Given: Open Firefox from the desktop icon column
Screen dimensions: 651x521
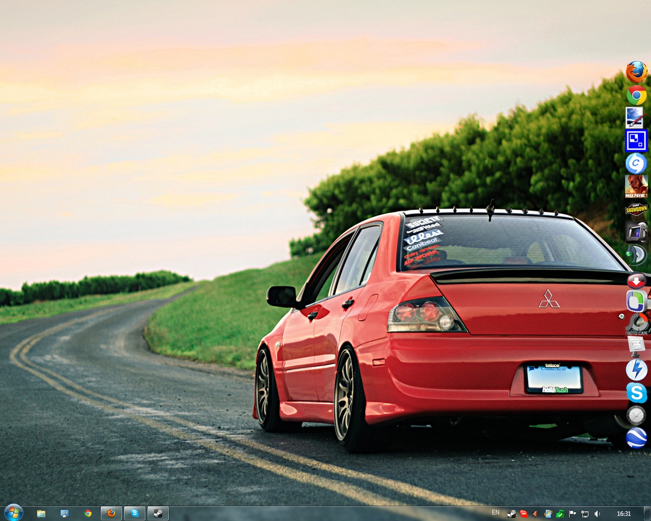Looking at the screenshot, I should click(x=636, y=72).
